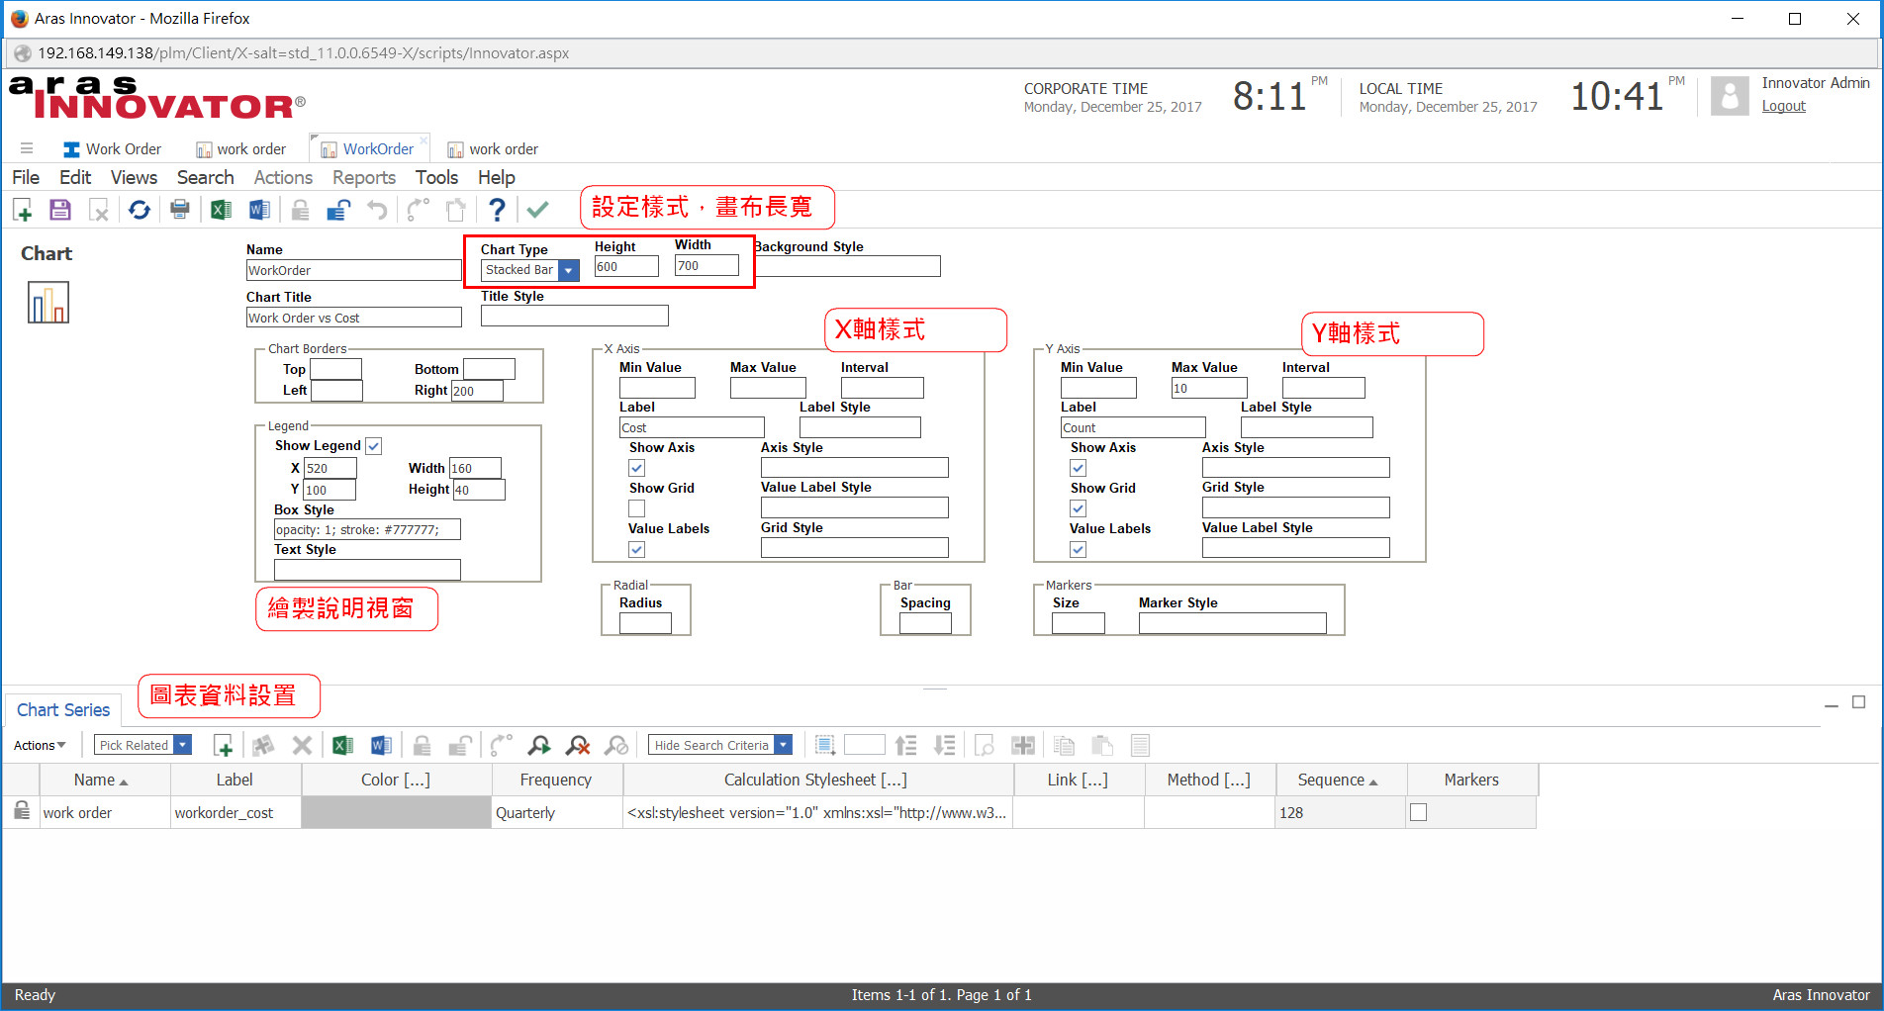The image size is (1884, 1011).
Task: Click the lock icon on work order row
Action: pos(22,811)
